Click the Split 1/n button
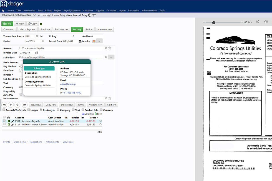 112,105
